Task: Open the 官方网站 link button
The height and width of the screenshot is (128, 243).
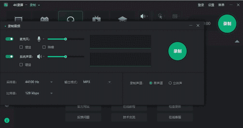Action: coord(83,107)
